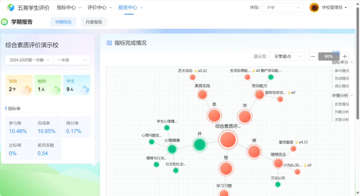
Task: Click the 90% zoom level indicator
Action: [x=329, y=56]
